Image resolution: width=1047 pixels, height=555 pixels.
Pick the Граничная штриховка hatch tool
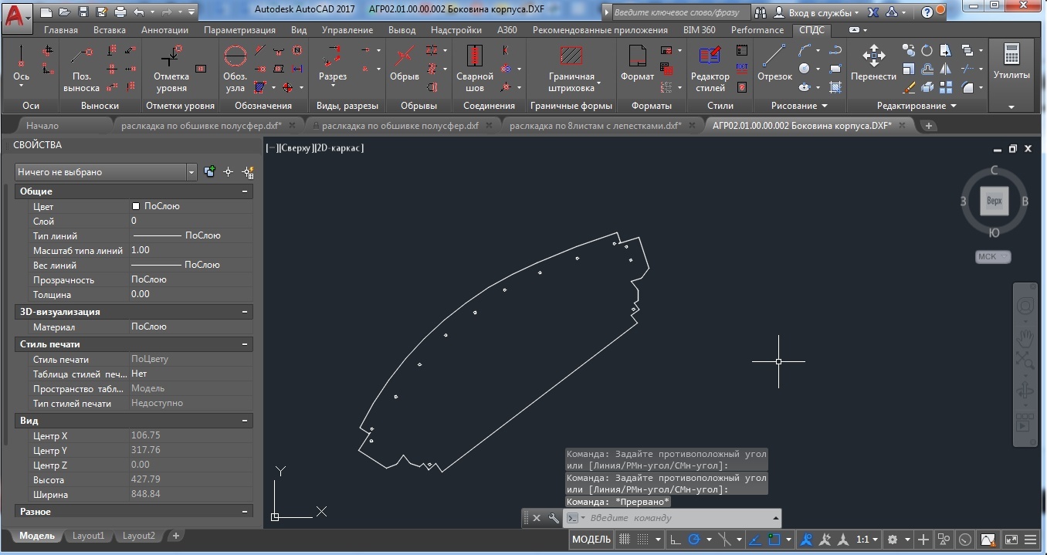[x=571, y=68]
